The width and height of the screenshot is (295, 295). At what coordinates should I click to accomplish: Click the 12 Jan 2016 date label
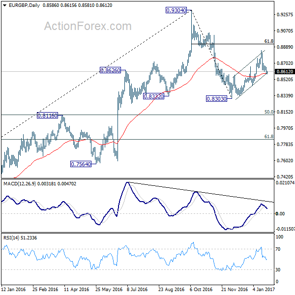click(13, 289)
